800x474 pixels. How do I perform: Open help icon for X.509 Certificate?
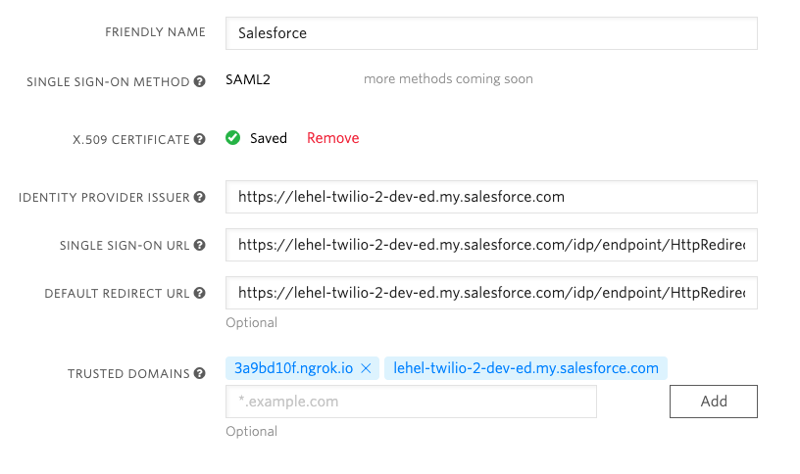[199, 139]
